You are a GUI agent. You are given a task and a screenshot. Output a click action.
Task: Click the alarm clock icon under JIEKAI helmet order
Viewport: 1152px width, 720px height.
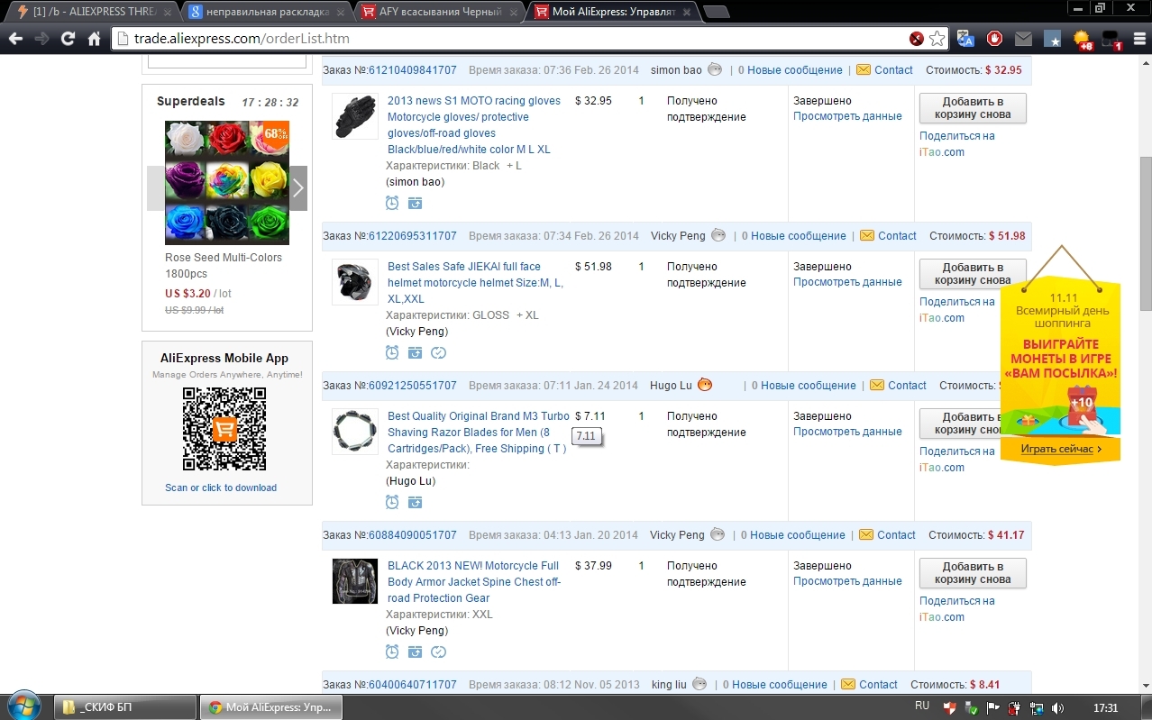click(392, 352)
